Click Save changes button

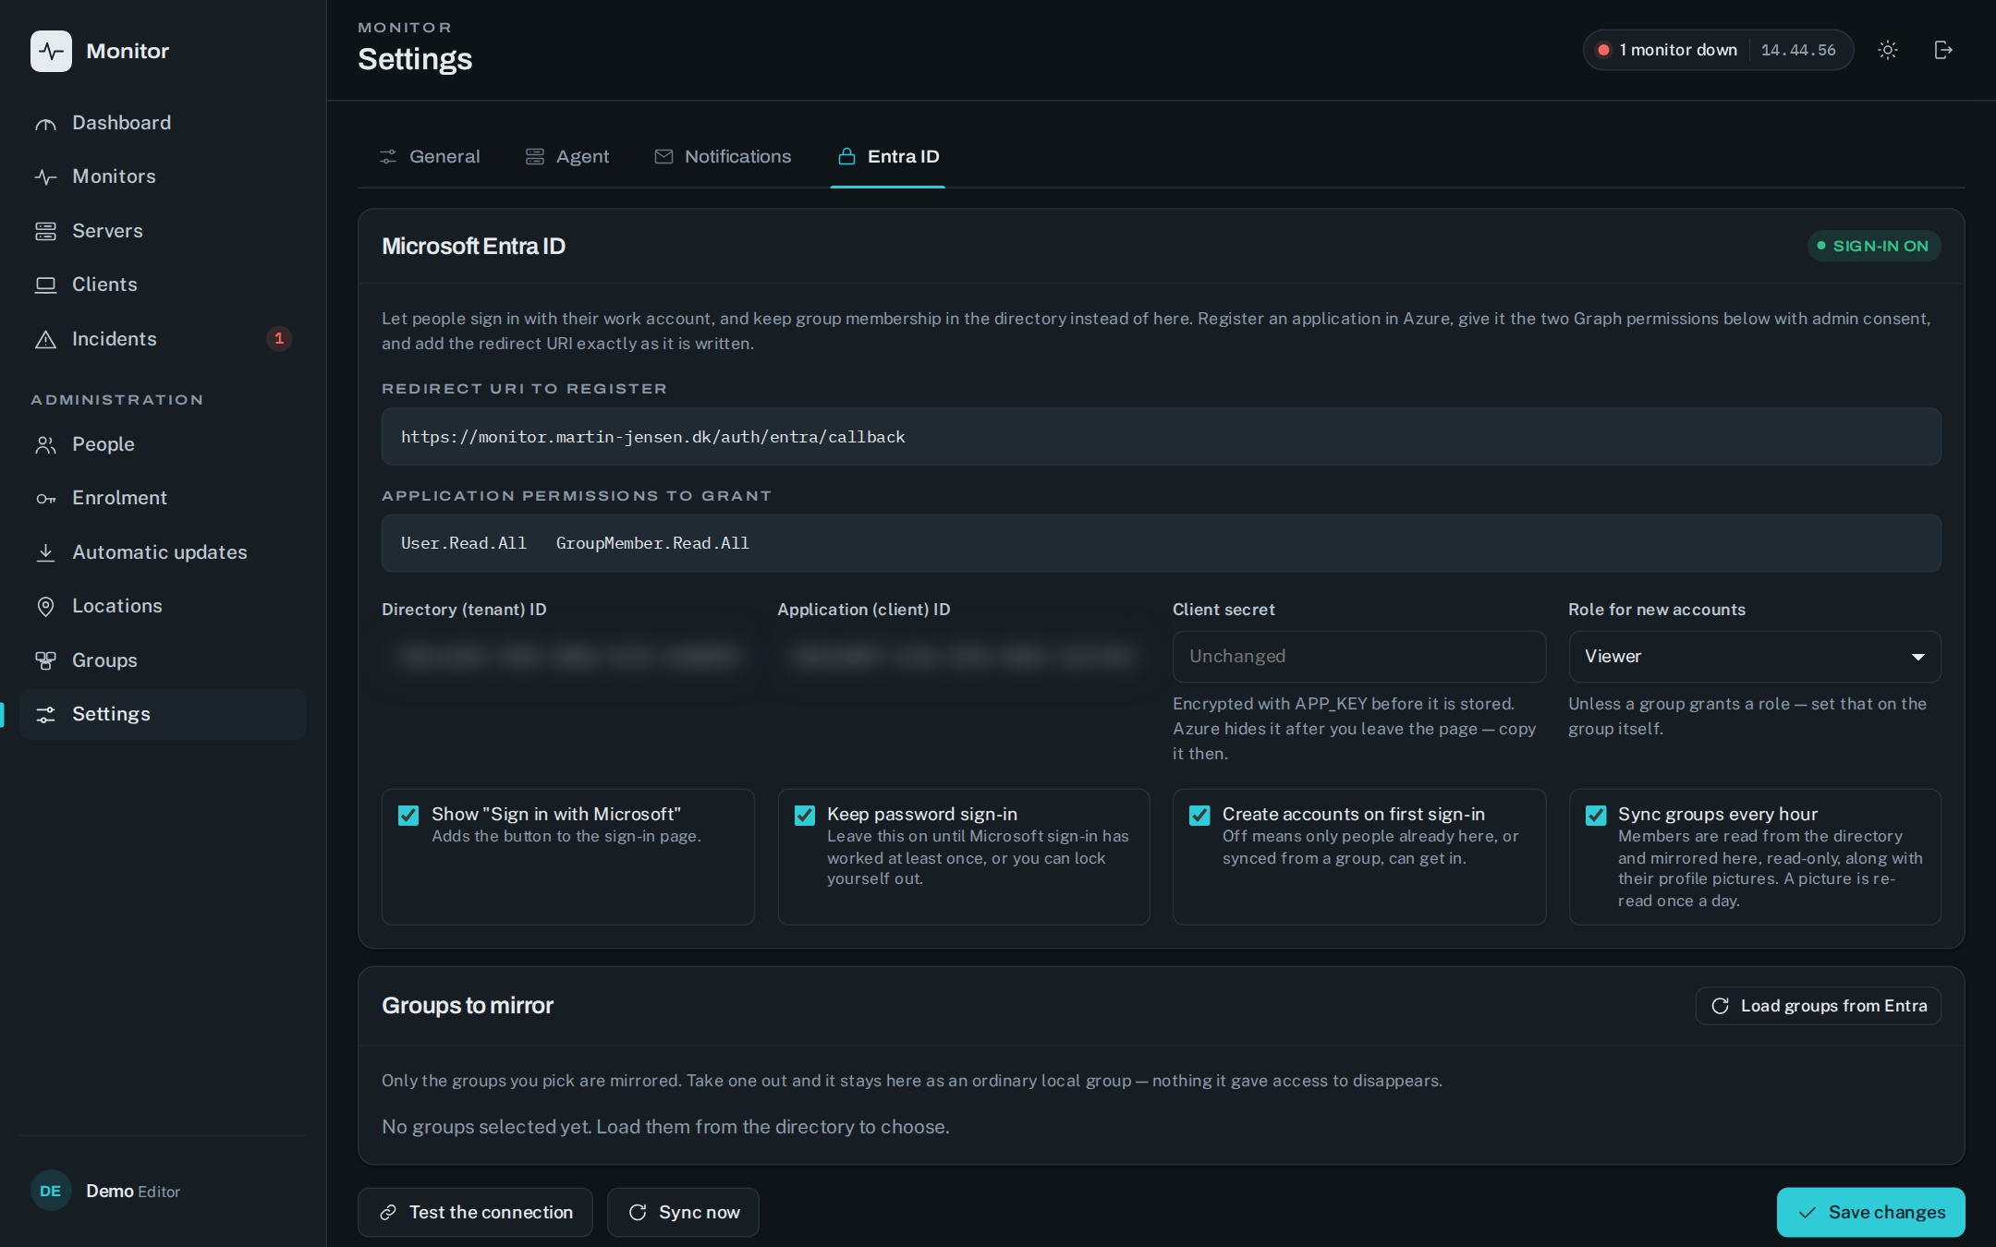[x=1871, y=1212]
